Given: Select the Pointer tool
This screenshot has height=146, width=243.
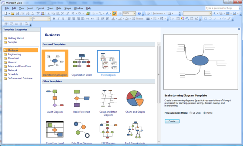Looking at the screenshot, I should [x=94, y=13].
